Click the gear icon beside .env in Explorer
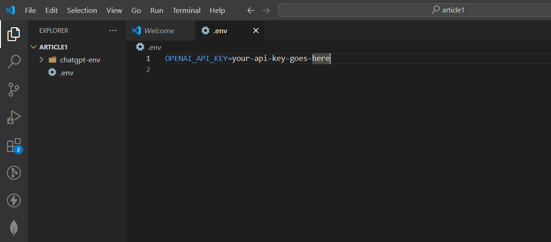551x242 pixels. (52, 73)
